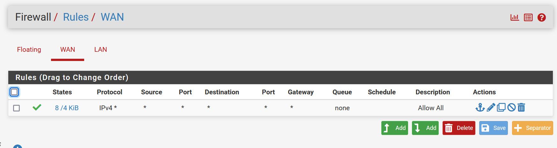Check the Allow All rule checkbox

(16, 108)
